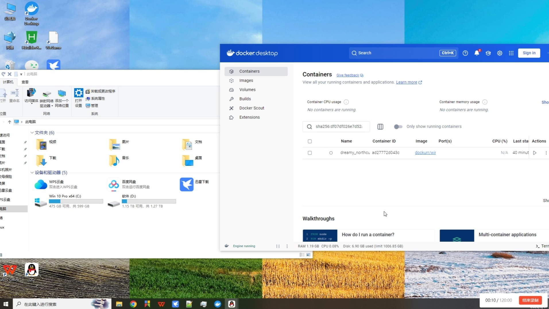Click the Container memory usage info icon
The image size is (549, 309).
485,102
